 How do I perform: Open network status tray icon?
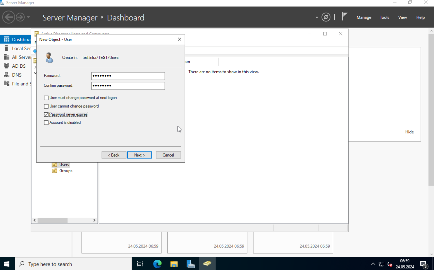(381, 264)
